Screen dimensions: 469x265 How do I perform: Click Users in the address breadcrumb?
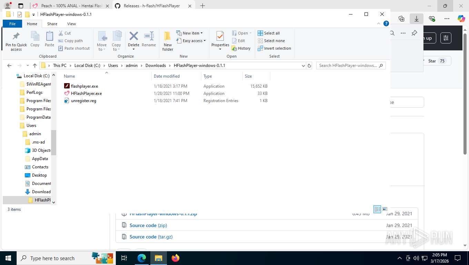click(113, 66)
